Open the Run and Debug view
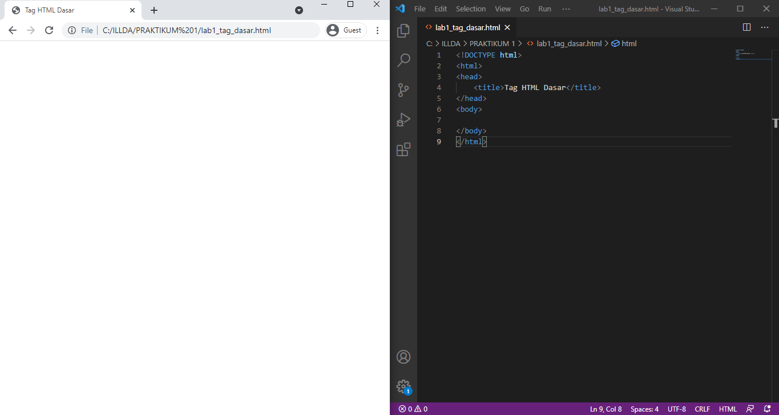The image size is (779, 415). pyautogui.click(x=403, y=119)
